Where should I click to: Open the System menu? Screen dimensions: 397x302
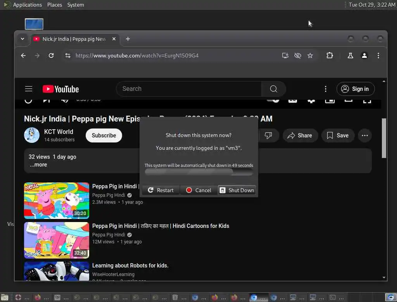tap(76, 5)
